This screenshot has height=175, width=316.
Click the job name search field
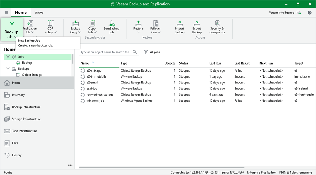pos(105,52)
